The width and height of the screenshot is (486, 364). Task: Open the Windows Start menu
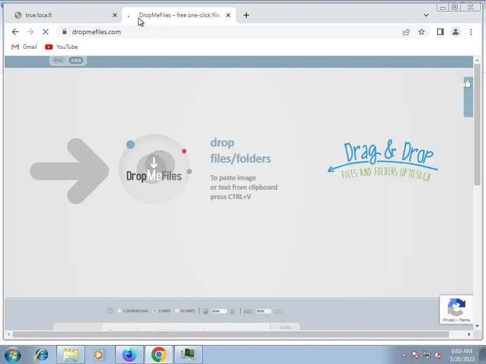tap(13, 355)
